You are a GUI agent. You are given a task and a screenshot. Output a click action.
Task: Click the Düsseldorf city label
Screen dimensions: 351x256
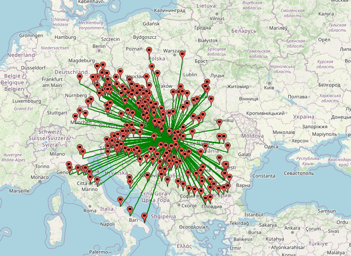(33, 68)
